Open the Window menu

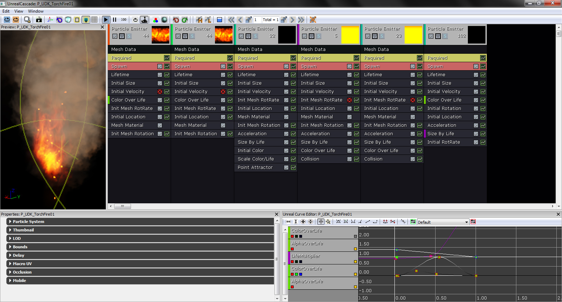[x=35, y=11]
